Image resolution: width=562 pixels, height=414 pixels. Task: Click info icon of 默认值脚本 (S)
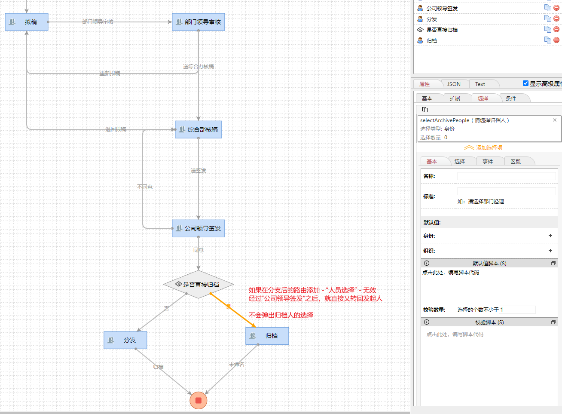pyautogui.click(x=427, y=263)
